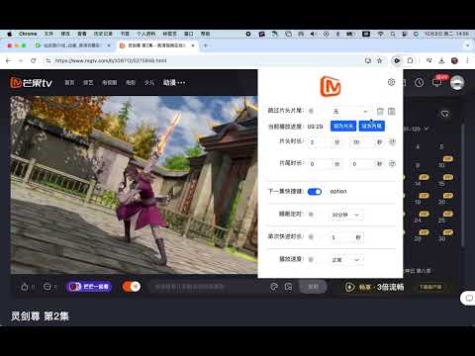Click the danmaku text input box
The image size is (475, 356).
[205, 287]
